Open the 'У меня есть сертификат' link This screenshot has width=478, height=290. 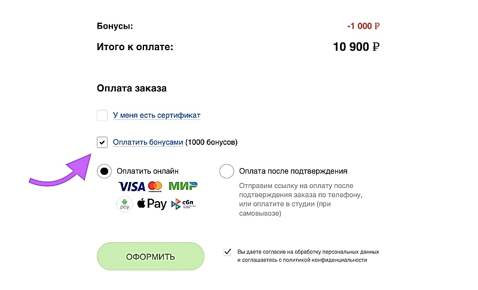[x=157, y=115]
